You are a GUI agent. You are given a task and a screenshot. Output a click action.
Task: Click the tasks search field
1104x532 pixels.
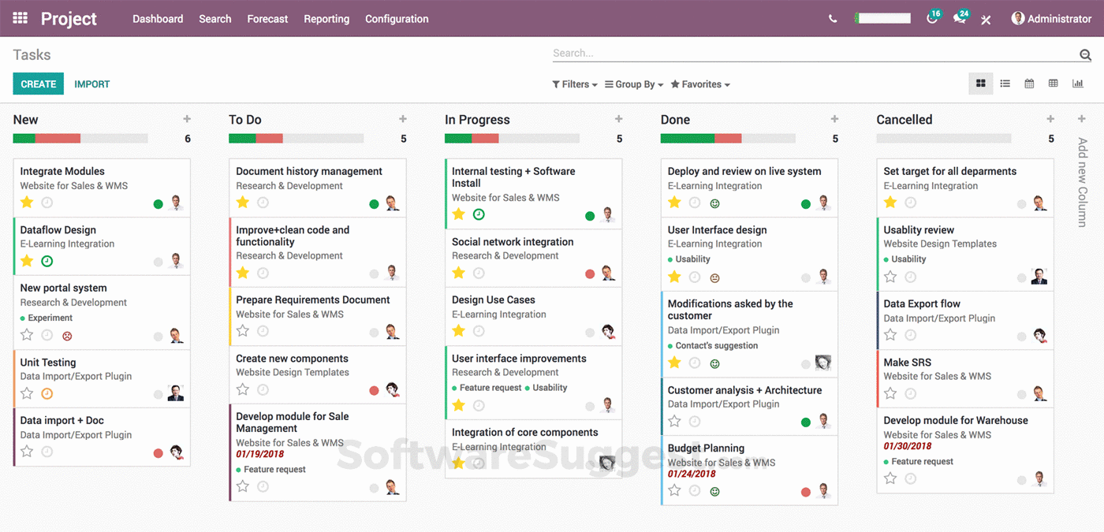(x=812, y=54)
